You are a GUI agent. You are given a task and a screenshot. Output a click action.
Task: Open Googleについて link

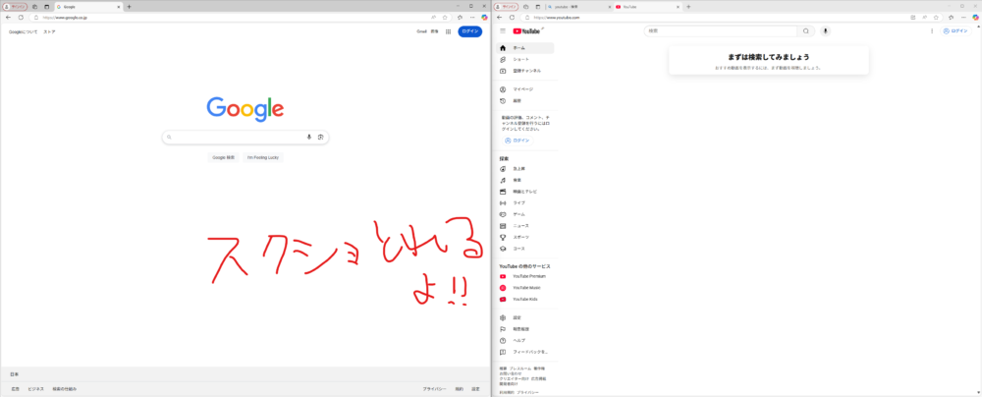(24, 31)
